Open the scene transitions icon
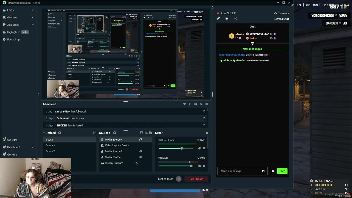This screenshot has height=198, width=352. (x=95, y=133)
